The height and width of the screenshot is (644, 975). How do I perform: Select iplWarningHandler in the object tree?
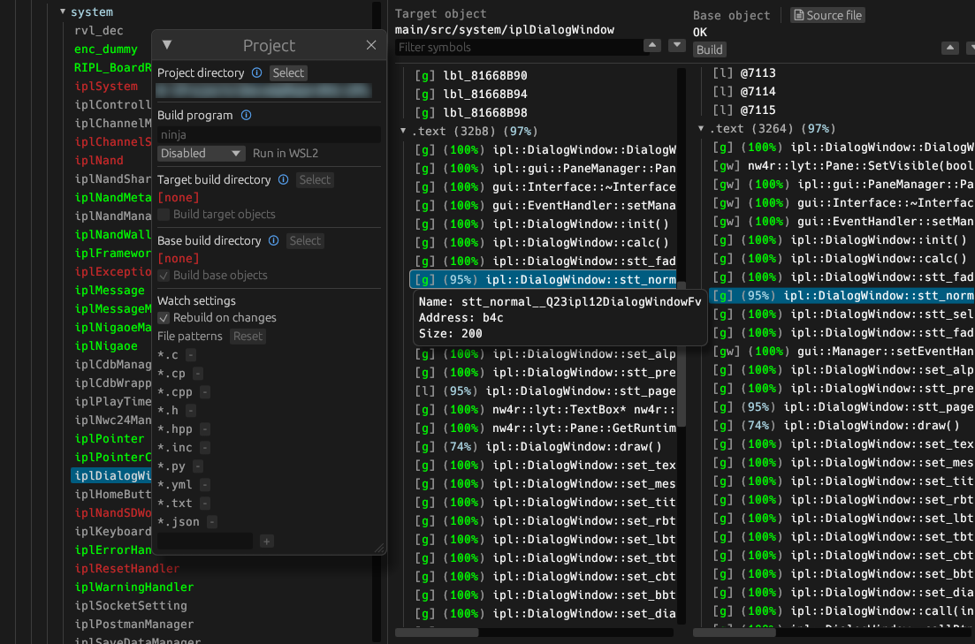[133, 587]
